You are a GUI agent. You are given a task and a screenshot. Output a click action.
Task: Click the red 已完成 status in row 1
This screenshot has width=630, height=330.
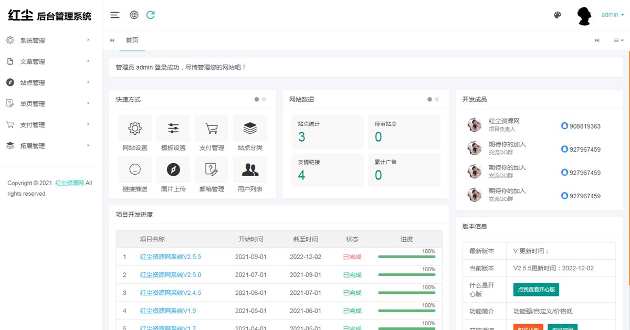click(352, 257)
